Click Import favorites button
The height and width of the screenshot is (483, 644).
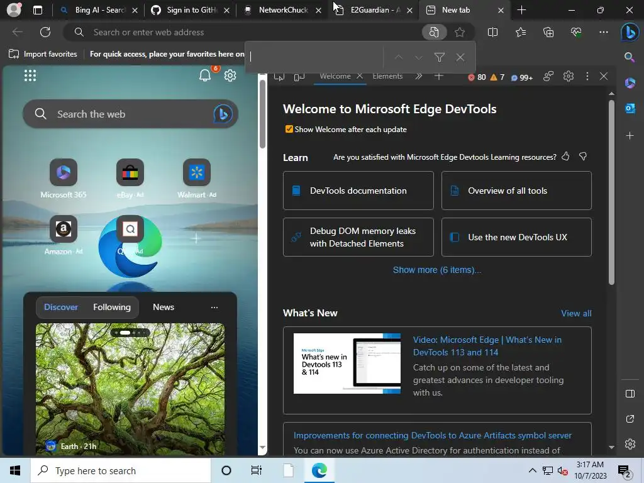43,54
